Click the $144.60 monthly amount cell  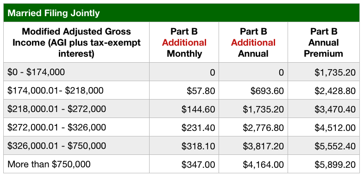(x=184, y=109)
